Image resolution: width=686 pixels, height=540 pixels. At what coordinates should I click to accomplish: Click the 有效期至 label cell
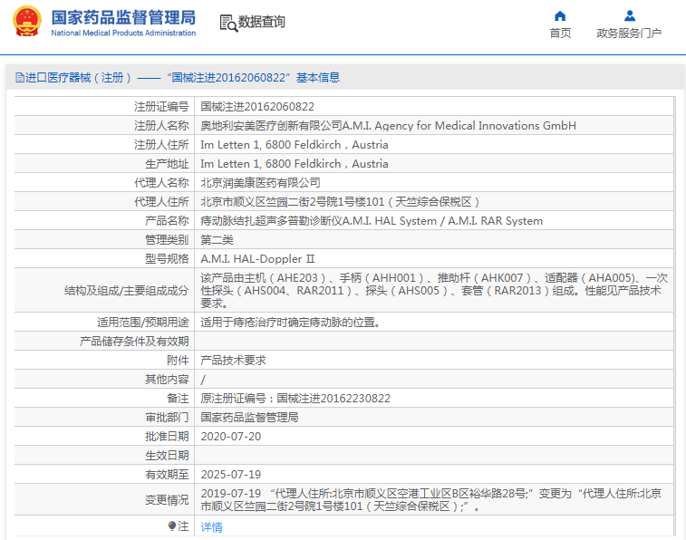pyautogui.click(x=167, y=475)
